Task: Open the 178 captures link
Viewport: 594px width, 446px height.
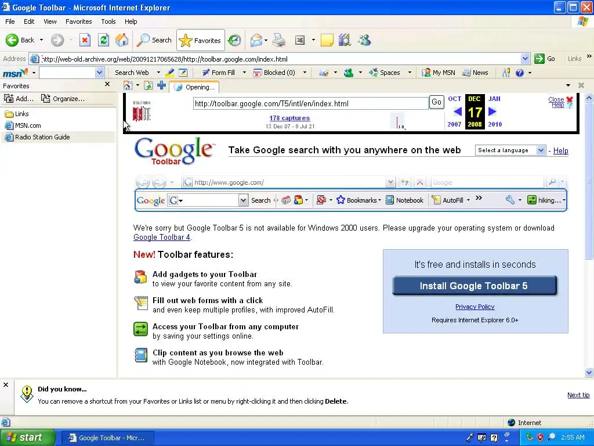Action: point(289,118)
